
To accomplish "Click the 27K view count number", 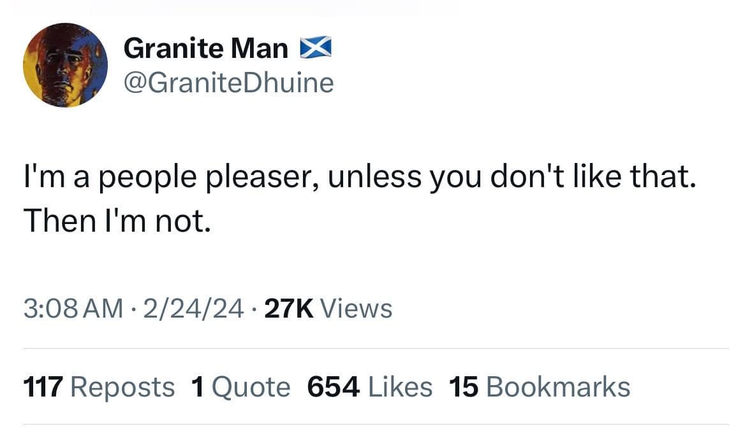I will [x=288, y=309].
